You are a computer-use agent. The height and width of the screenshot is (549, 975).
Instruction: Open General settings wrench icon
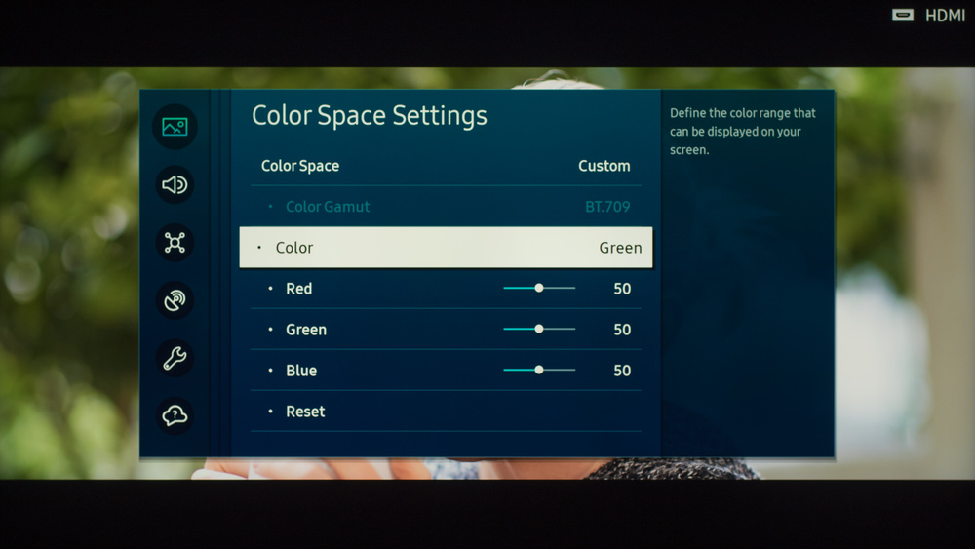175,358
